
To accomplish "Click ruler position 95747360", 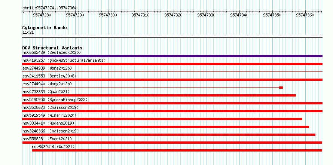I will click(x=305, y=15).
